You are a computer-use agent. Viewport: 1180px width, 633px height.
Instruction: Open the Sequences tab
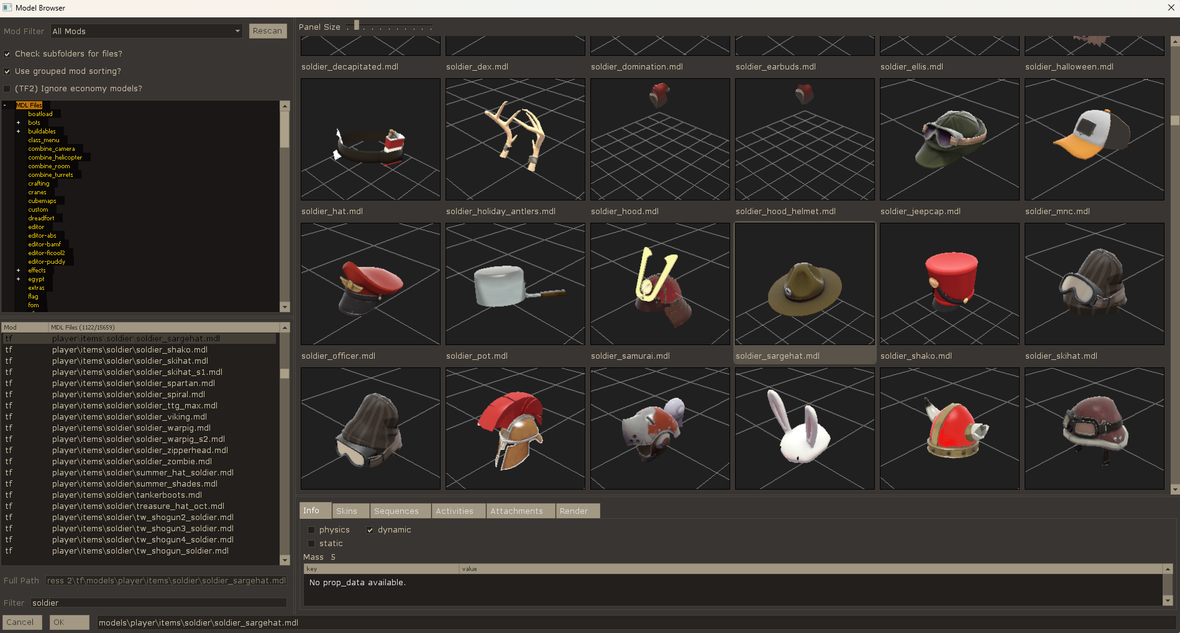pyautogui.click(x=400, y=511)
